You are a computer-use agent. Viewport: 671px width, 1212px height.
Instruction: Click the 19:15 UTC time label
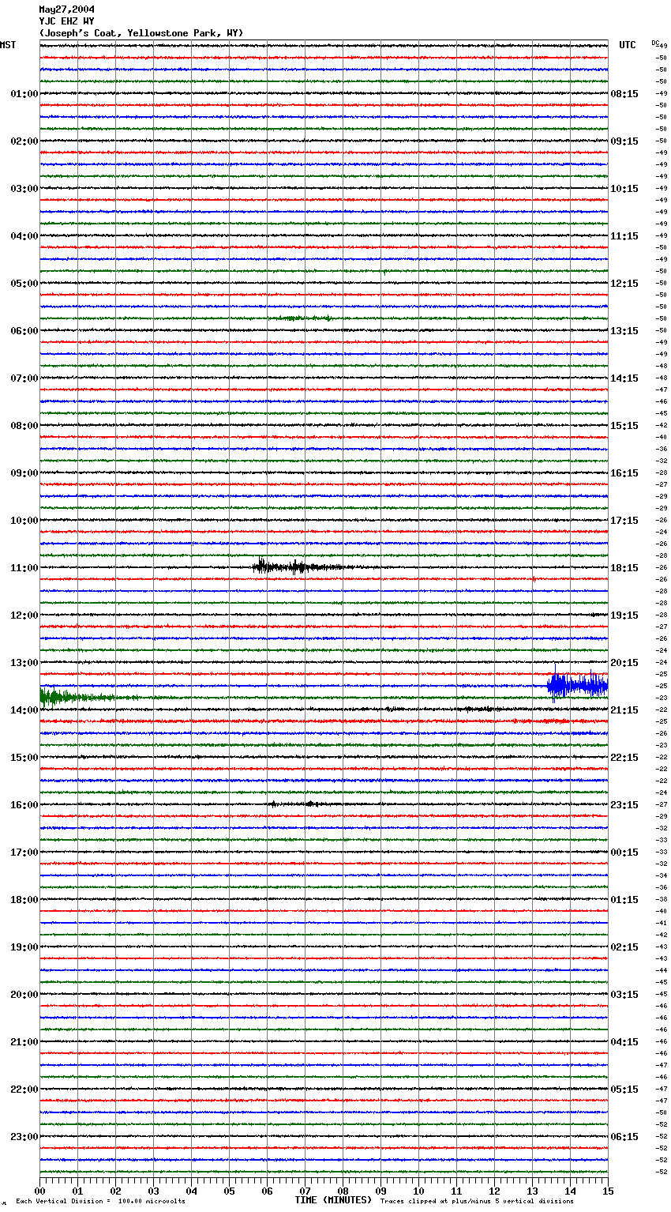624,615
